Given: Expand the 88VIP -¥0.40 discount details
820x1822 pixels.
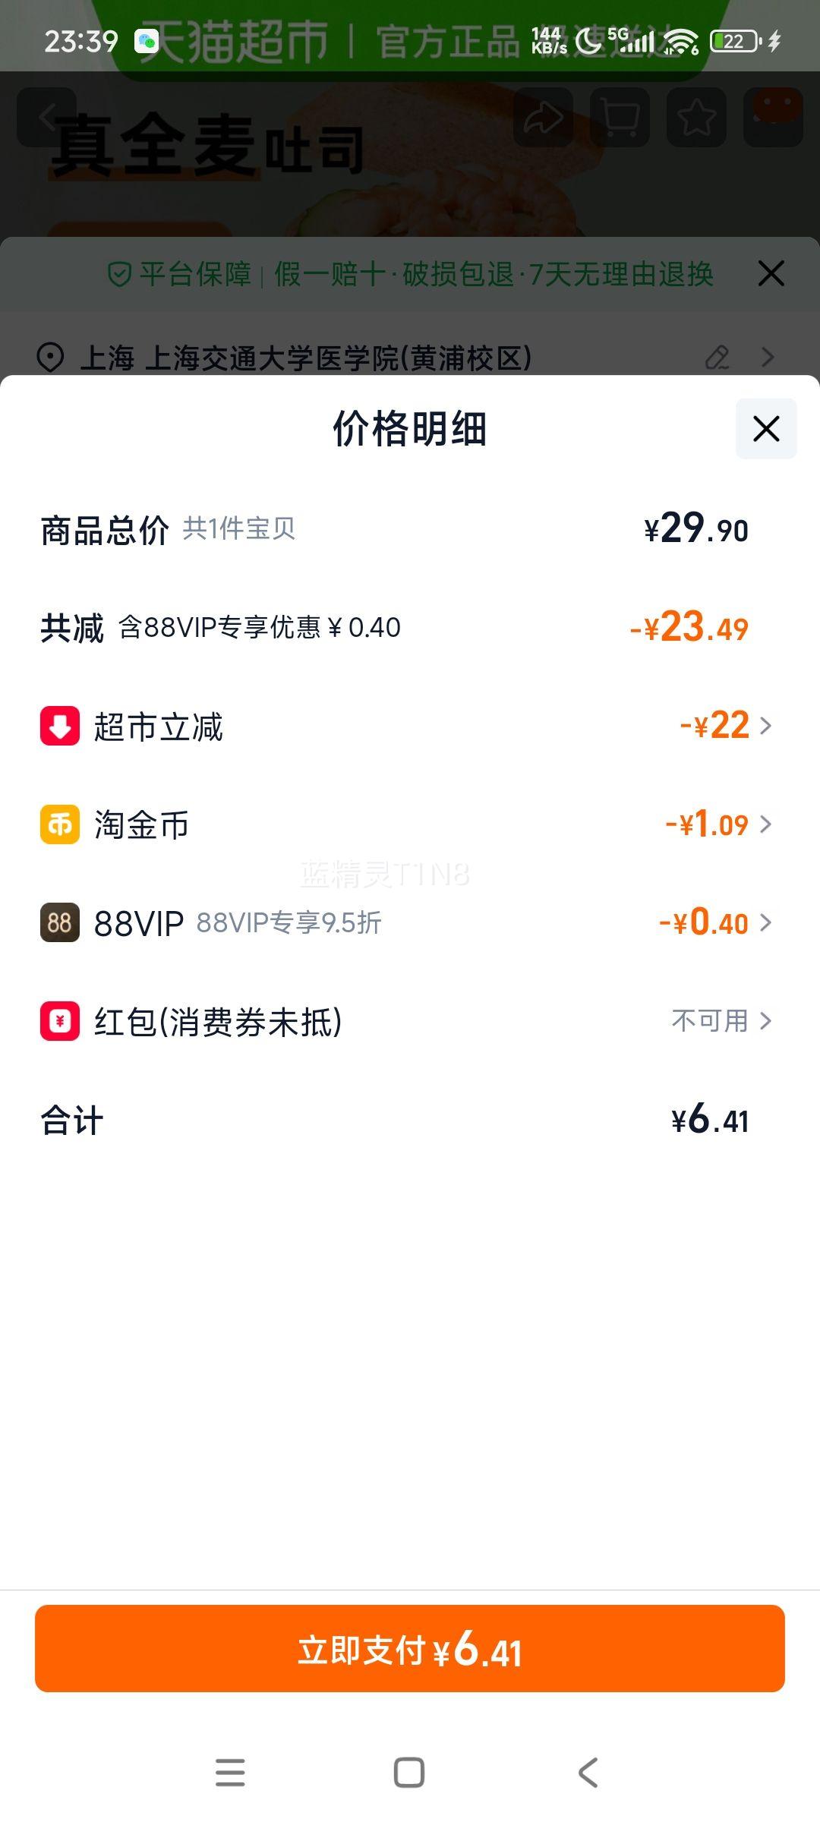Looking at the screenshot, I should pyautogui.click(x=714, y=923).
